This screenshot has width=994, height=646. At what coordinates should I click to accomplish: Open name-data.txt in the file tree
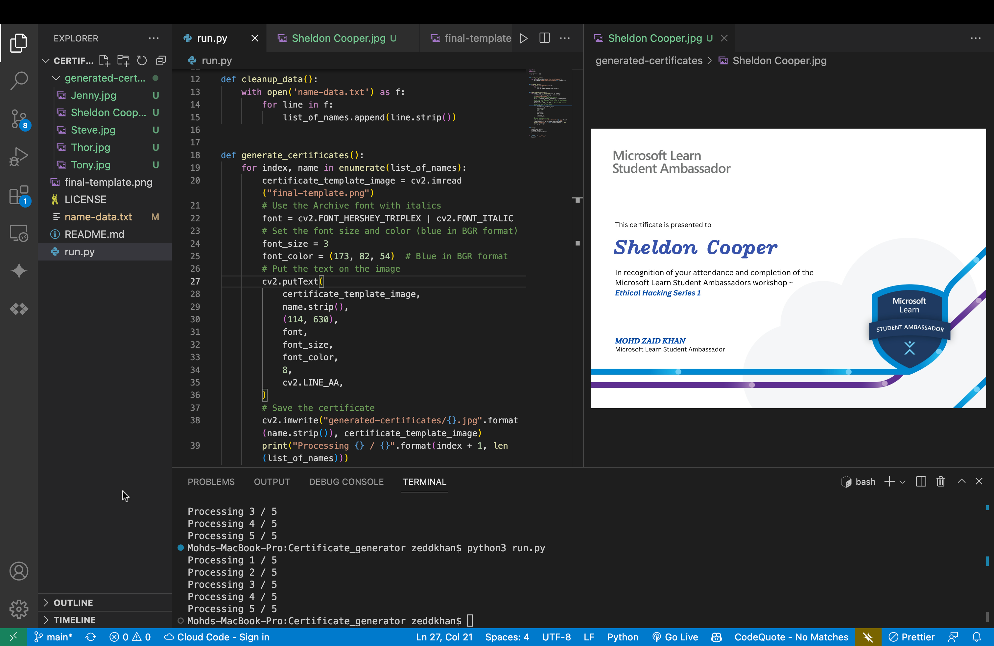coord(98,217)
